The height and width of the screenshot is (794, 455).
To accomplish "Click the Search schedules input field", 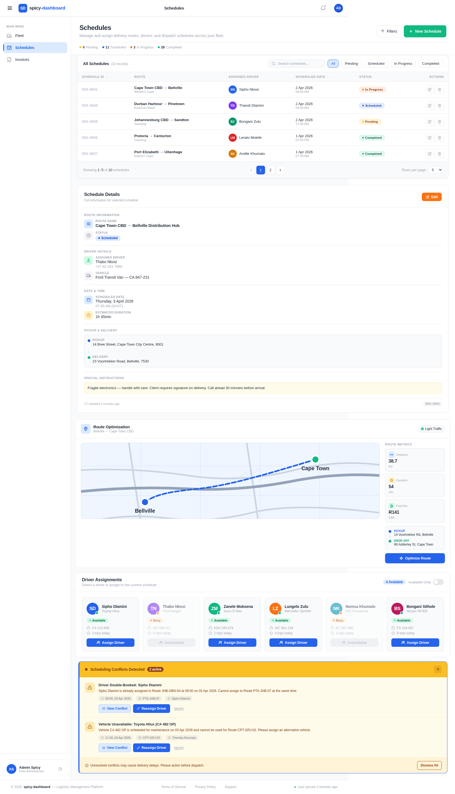I will pyautogui.click(x=296, y=63).
